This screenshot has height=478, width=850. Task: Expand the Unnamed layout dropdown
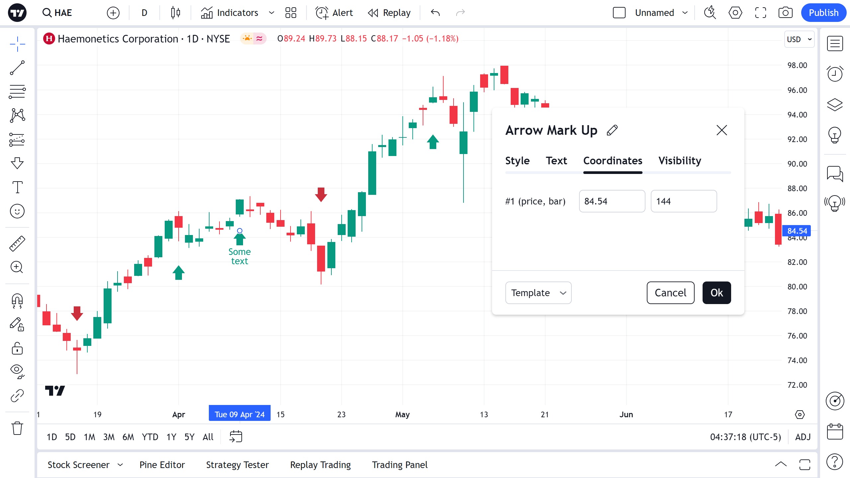[685, 13]
